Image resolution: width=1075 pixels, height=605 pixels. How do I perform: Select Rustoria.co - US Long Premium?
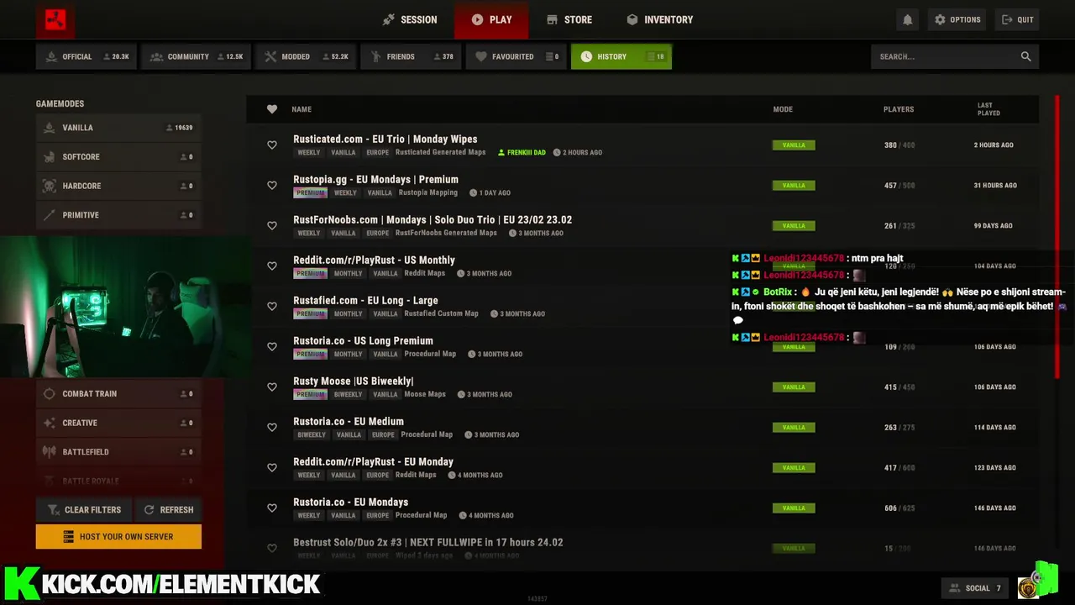(x=363, y=341)
